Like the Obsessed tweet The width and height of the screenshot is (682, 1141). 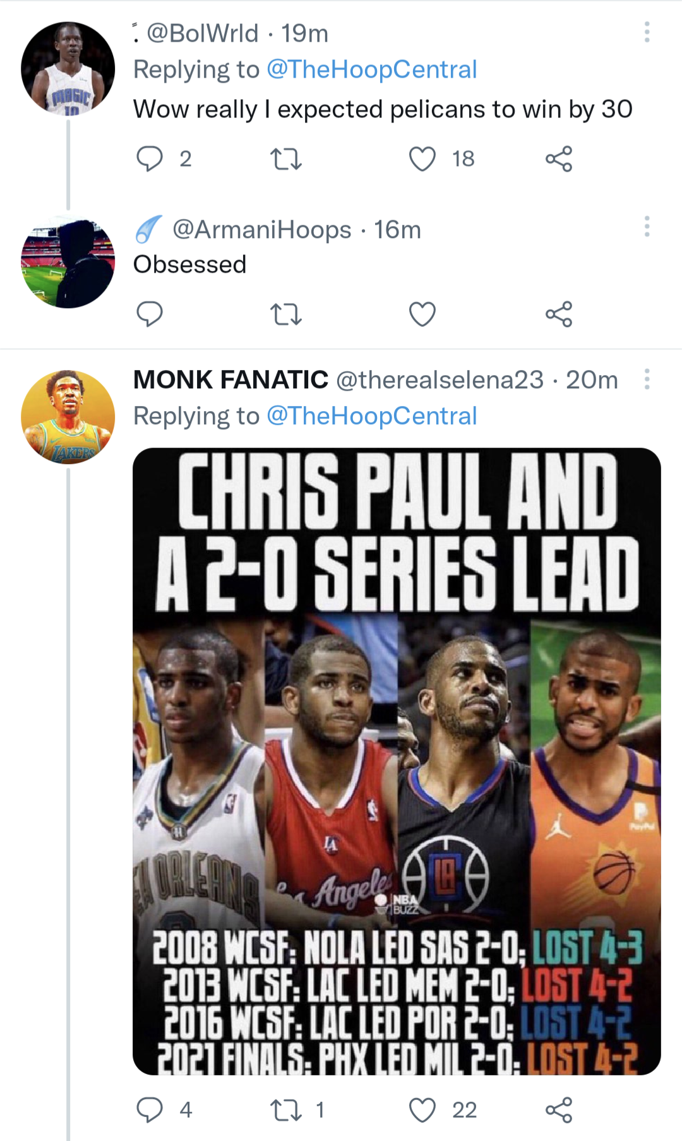coord(422,314)
